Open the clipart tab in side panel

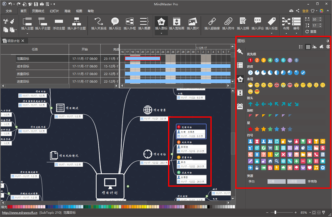point(240,92)
